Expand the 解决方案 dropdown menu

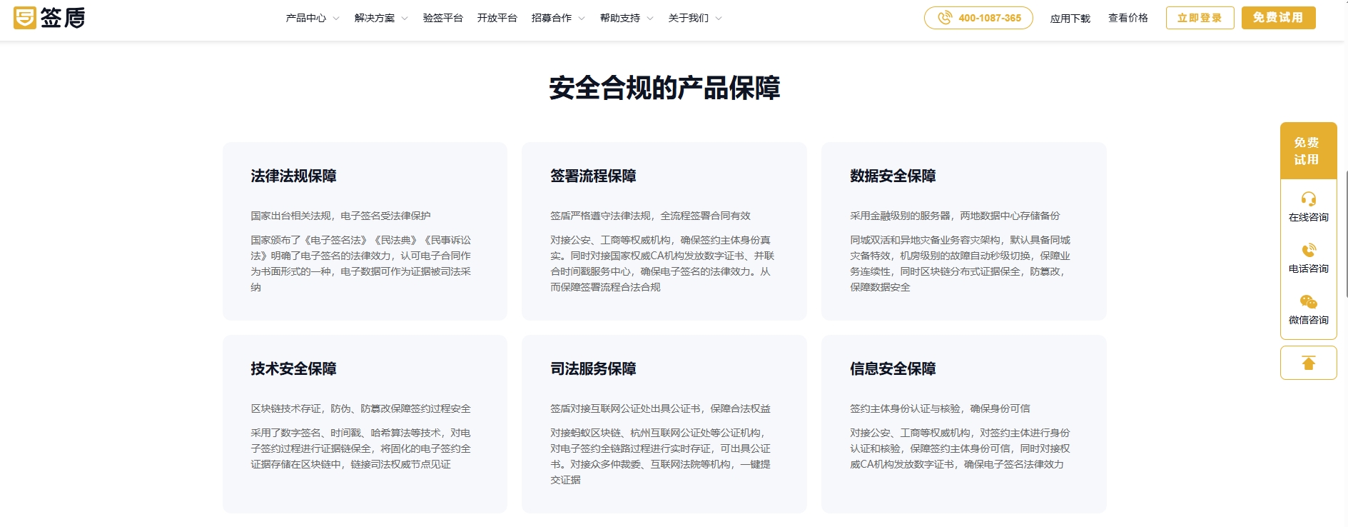381,18
